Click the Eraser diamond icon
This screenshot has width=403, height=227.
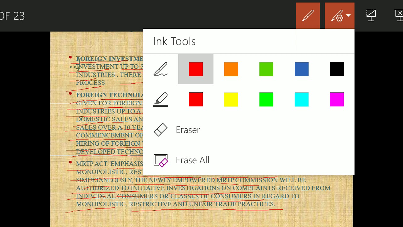click(x=161, y=130)
